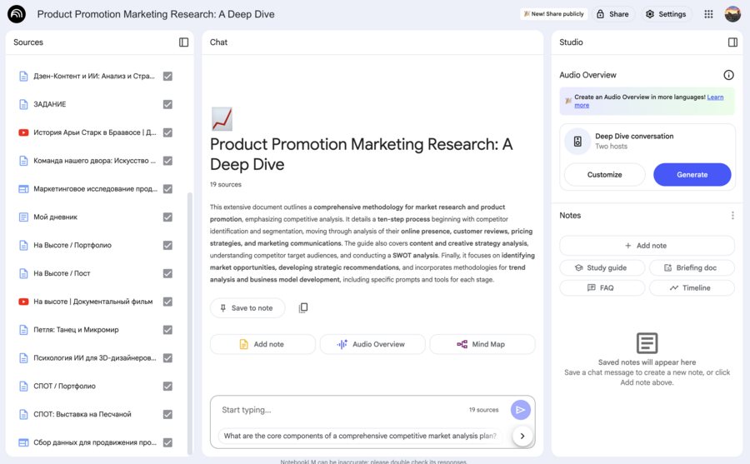This screenshot has height=464, width=750.
Task: Deselect СПОТ / Портфолио source checkbox
Action: pos(167,387)
